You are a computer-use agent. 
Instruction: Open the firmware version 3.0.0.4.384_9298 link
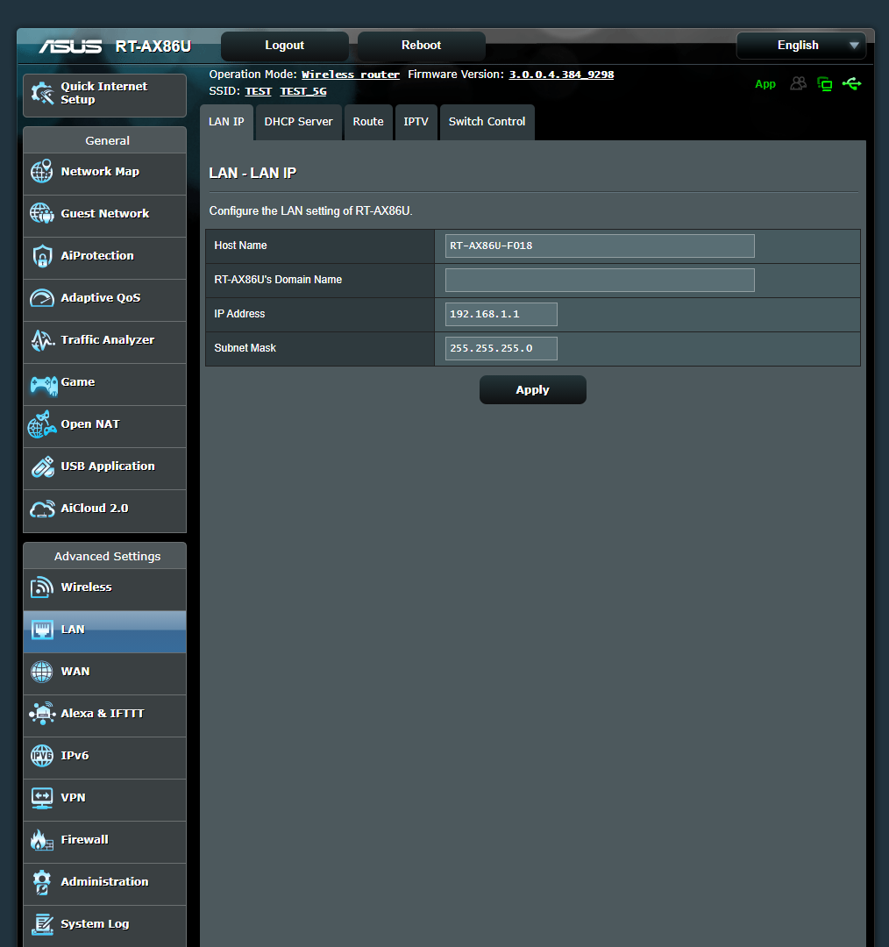pyautogui.click(x=561, y=75)
